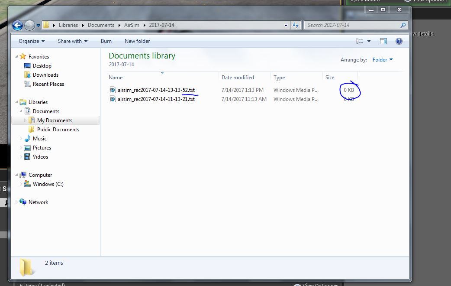This screenshot has width=451, height=286.
Task: Click the 7/14/2017 11:13 AM date cell
Action: (x=244, y=99)
